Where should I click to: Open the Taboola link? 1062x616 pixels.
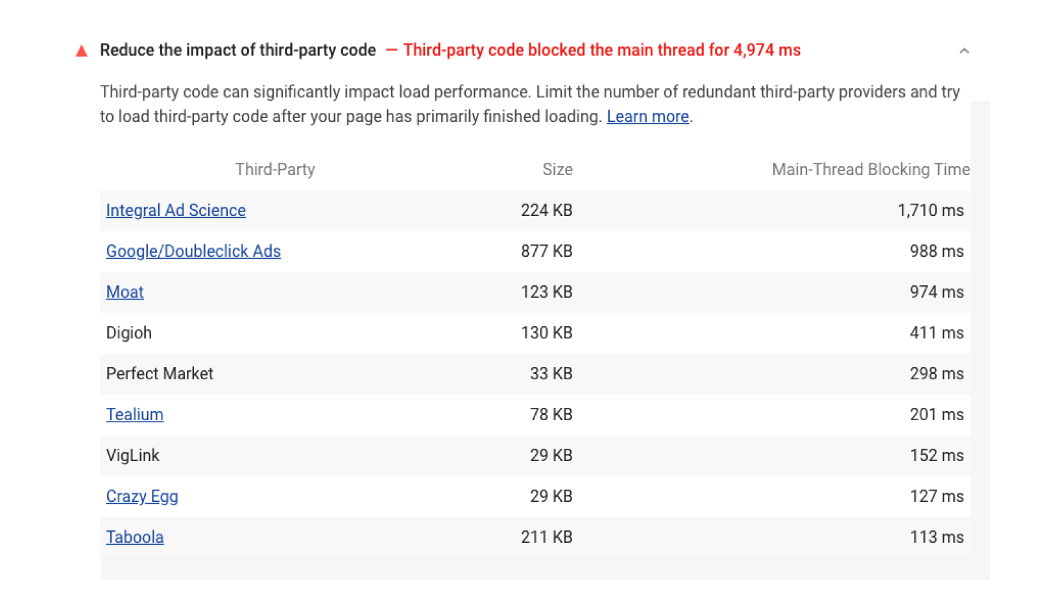[134, 537]
